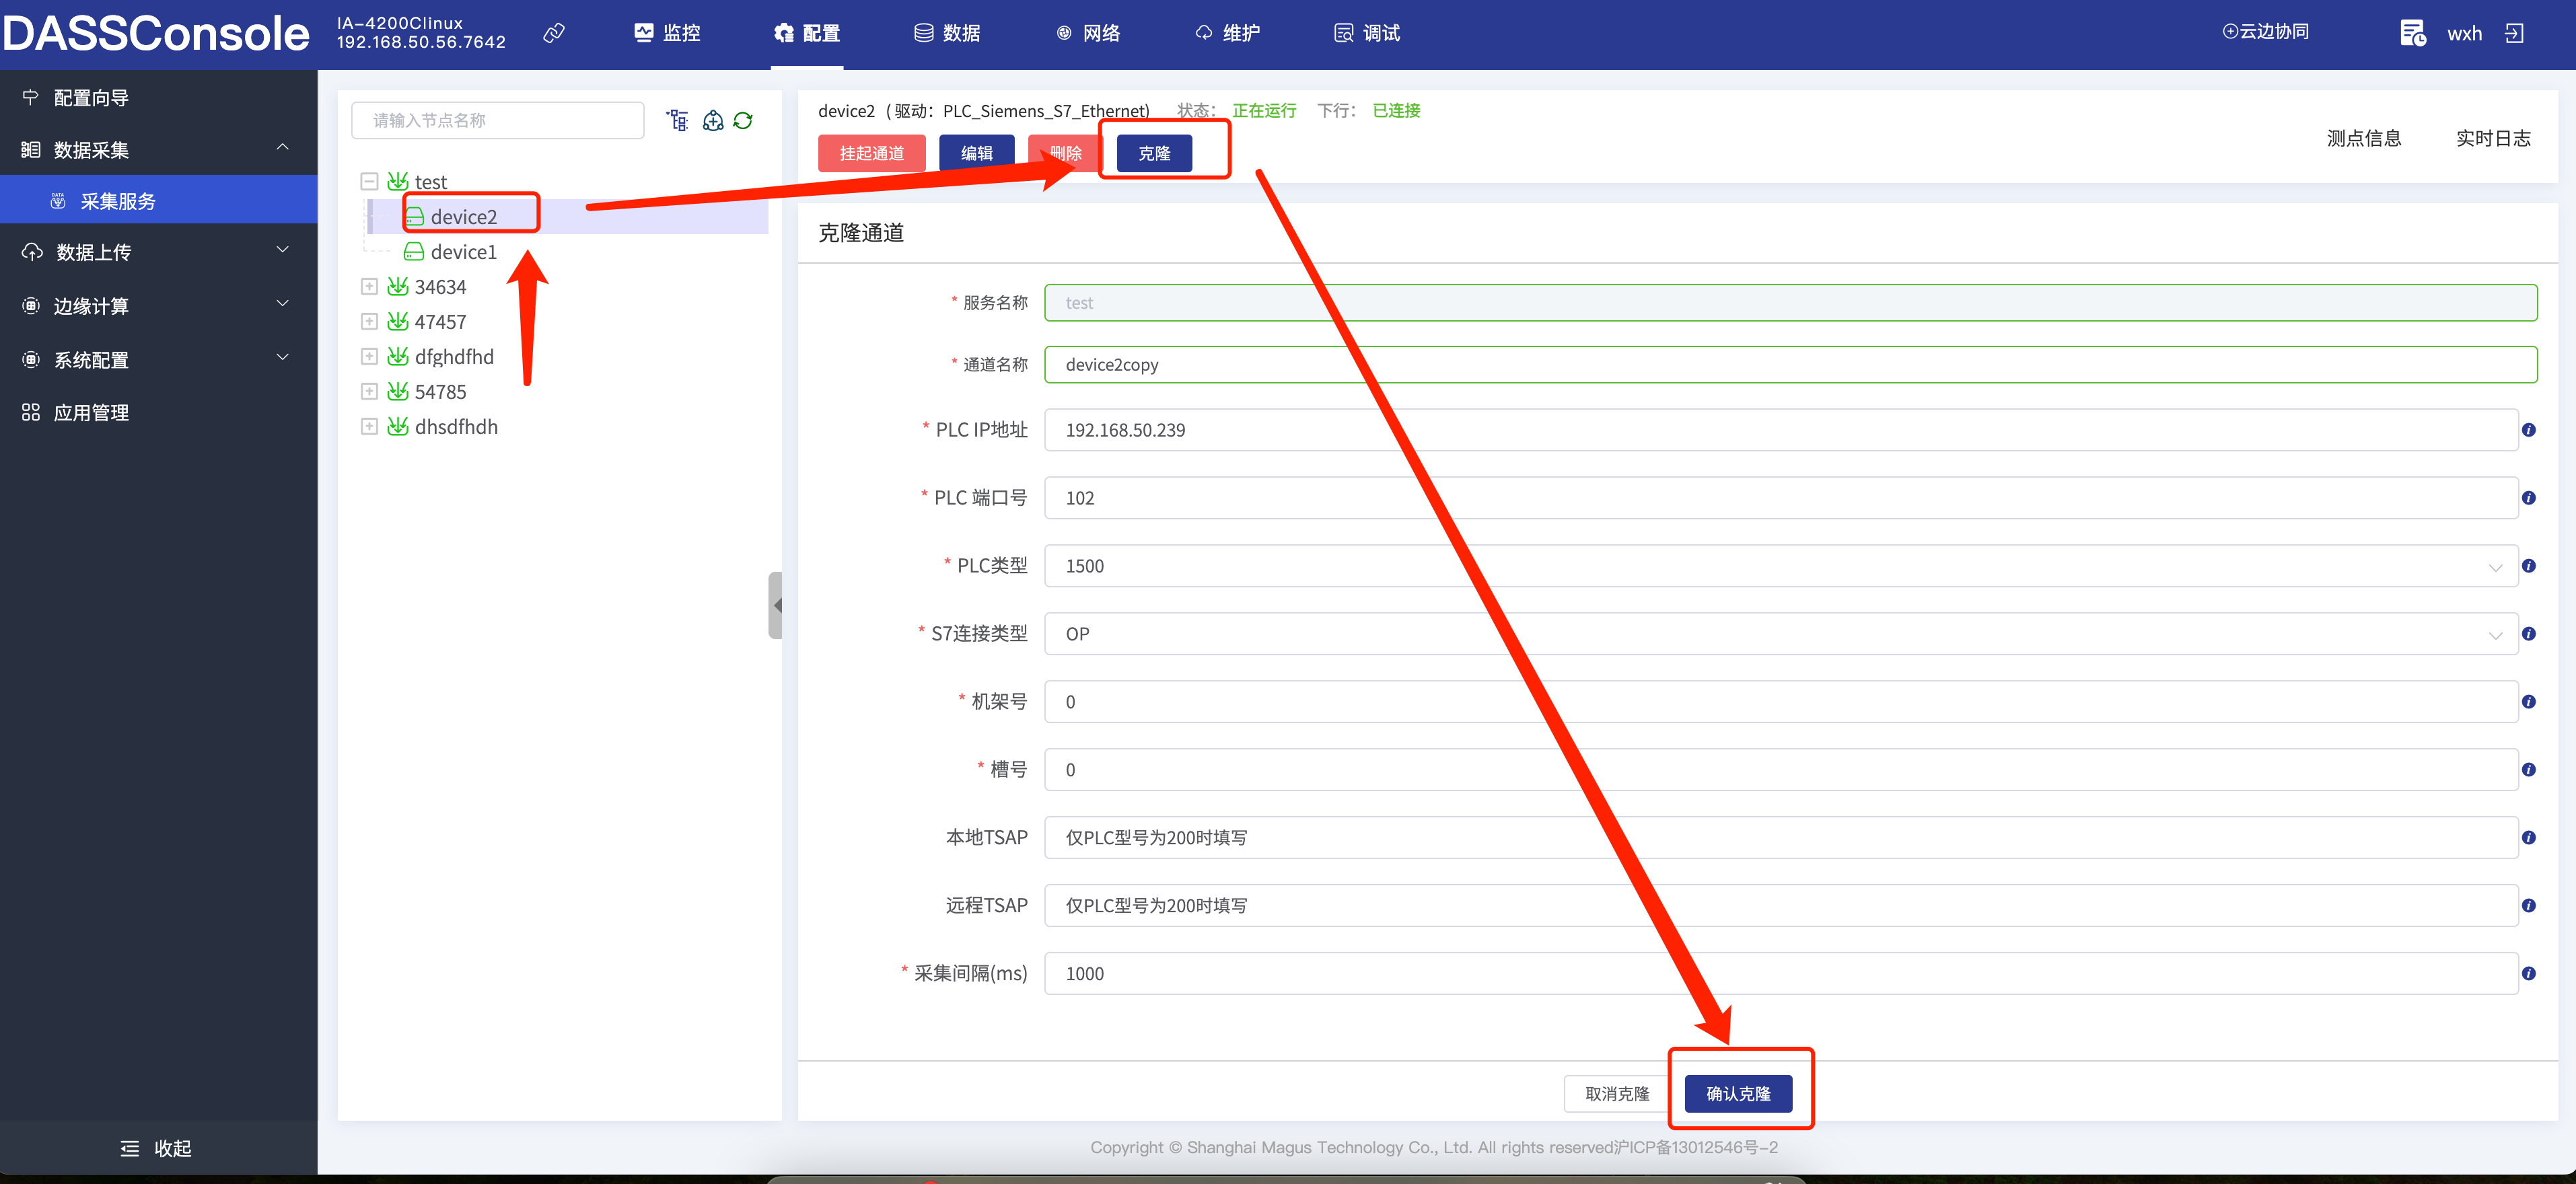This screenshot has width=2576, height=1184.
Task: Click info icon for PLC IP地址 field
Action: tap(2528, 430)
